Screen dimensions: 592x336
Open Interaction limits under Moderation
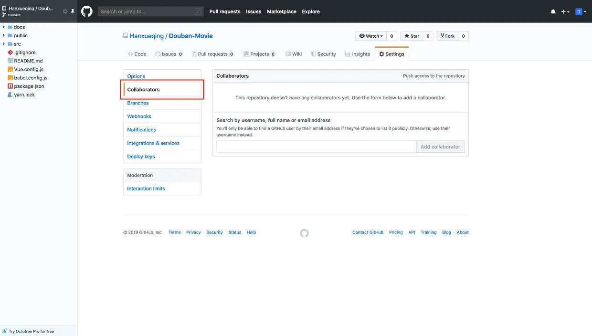click(x=162, y=189)
